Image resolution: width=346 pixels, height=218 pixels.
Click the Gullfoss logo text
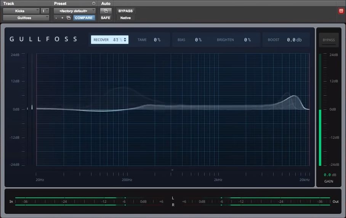tap(43, 39)
